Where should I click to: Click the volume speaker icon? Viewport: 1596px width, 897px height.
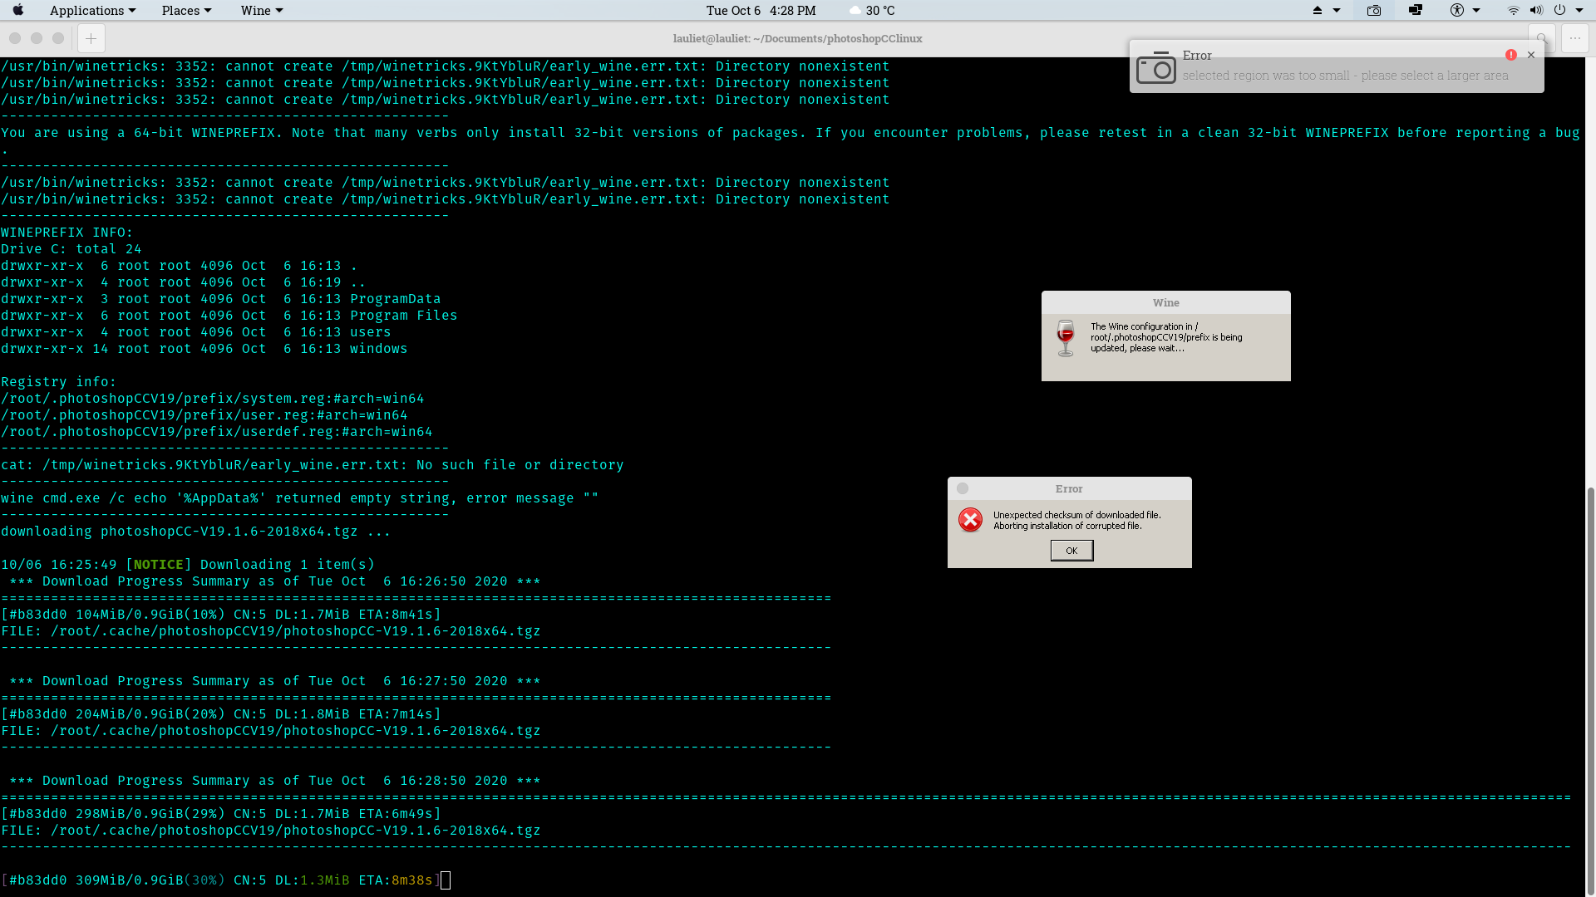[1536, 10]
